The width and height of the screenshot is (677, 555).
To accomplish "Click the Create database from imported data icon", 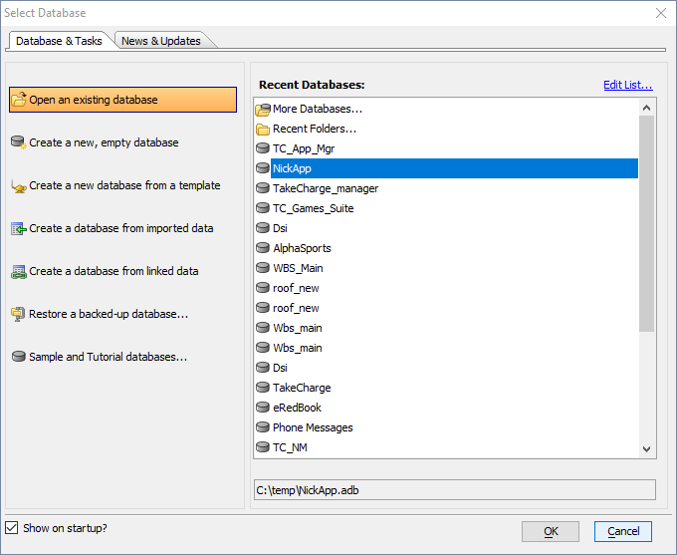I will point(19,229).
